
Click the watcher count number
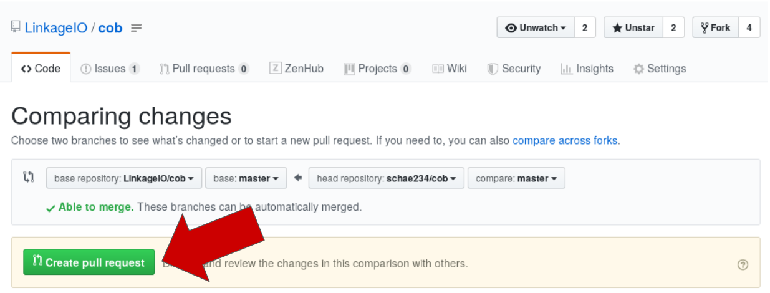pos(584,28)
